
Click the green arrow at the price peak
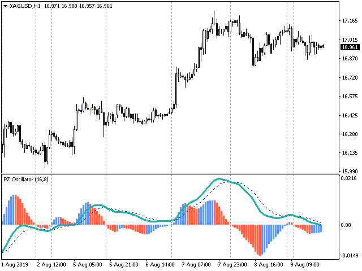pyautogui.click(x=215, y=18)
